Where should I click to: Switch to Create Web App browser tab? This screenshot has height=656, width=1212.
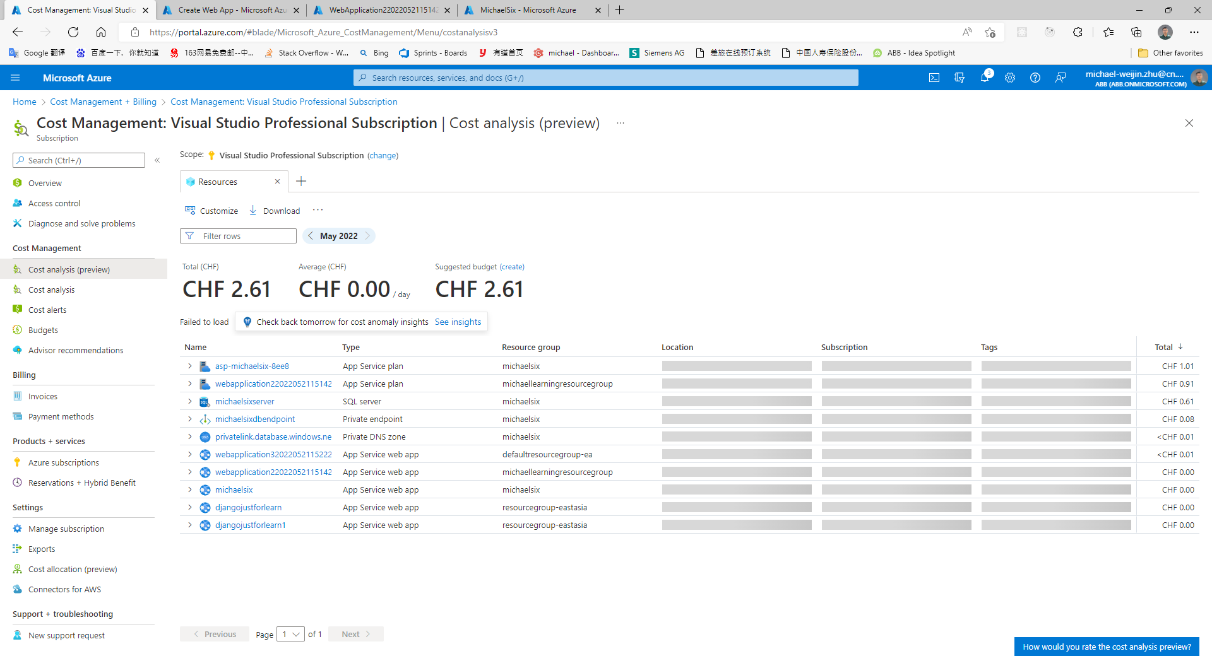[231, 10]
